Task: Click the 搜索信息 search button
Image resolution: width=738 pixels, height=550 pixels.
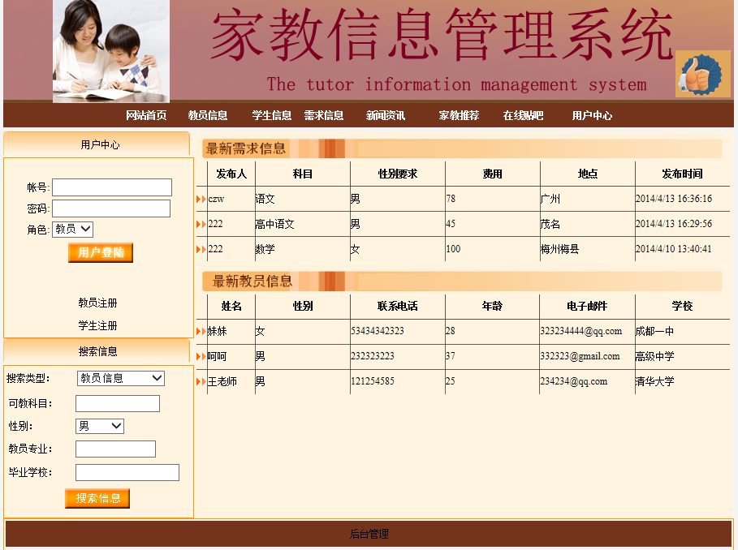Action: pyautogui.click(x=97, y=498)
